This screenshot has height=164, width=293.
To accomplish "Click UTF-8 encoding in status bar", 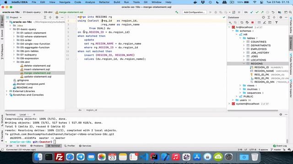I will point(253,149).
